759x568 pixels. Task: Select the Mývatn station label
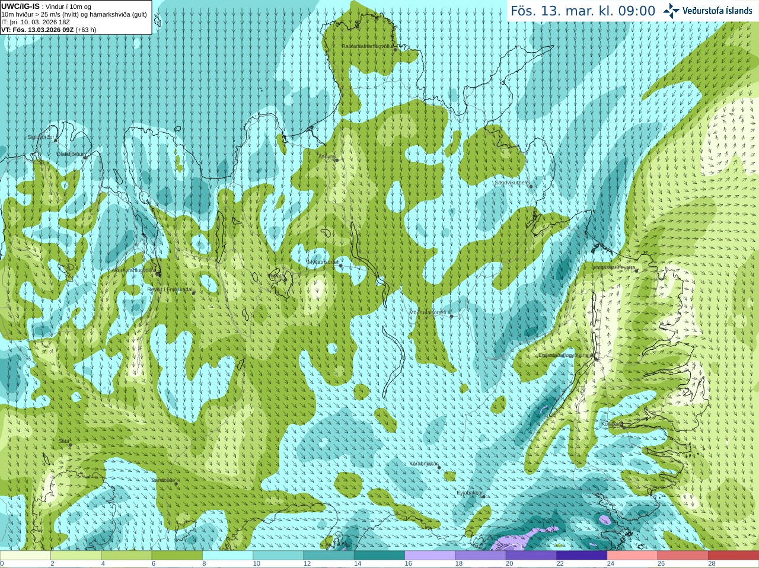(x=275, y=276)
